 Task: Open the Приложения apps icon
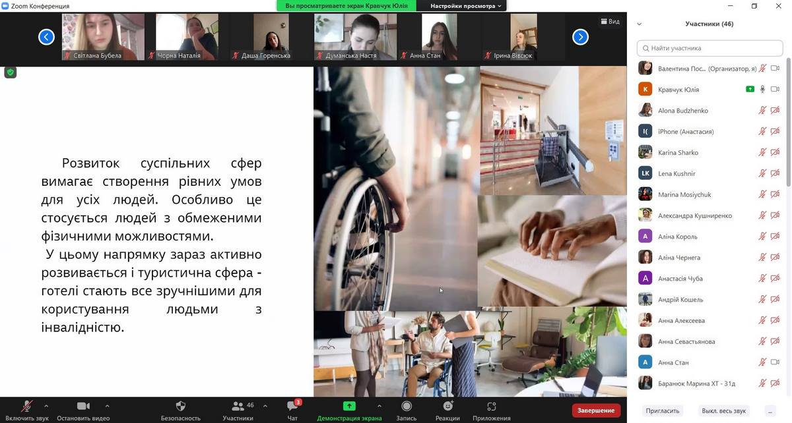point(491,406)
